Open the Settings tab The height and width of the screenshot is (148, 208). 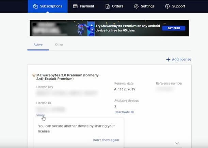pos(144,6)
